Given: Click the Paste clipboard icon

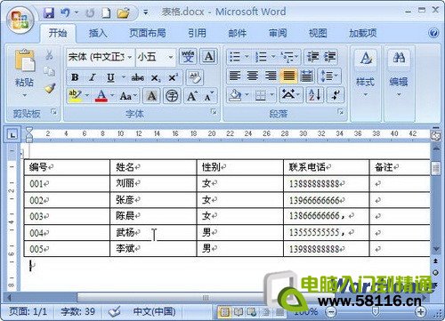Looking at the screenshot, I should pyautogui.click(x=24, y=60).
